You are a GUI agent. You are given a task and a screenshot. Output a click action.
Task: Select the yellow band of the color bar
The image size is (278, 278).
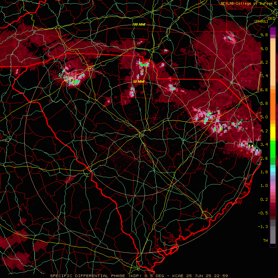(x=273, y=132)
